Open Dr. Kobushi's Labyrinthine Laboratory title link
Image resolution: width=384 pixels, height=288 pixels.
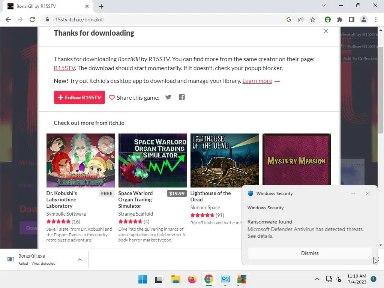[61, 199]
